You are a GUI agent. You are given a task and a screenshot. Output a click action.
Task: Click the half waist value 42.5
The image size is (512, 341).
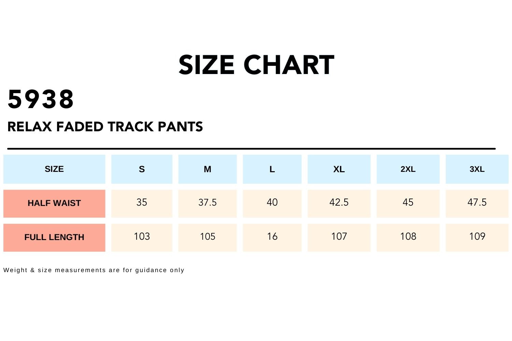pyautogui.click(x=339, y=203)
